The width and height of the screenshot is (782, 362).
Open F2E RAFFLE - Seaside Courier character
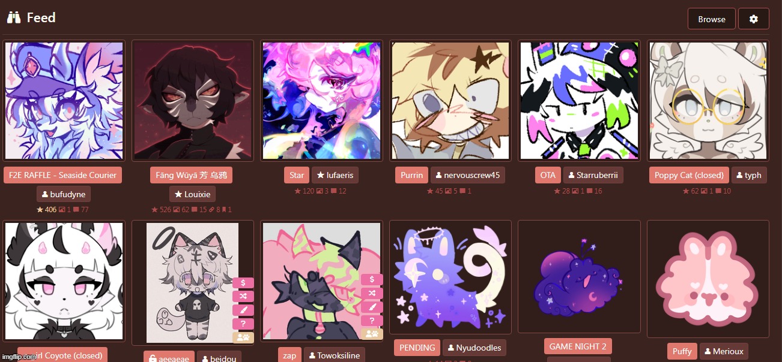[62, 175]
